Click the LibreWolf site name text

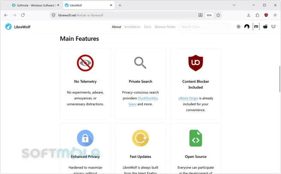(x=22, y=27)
